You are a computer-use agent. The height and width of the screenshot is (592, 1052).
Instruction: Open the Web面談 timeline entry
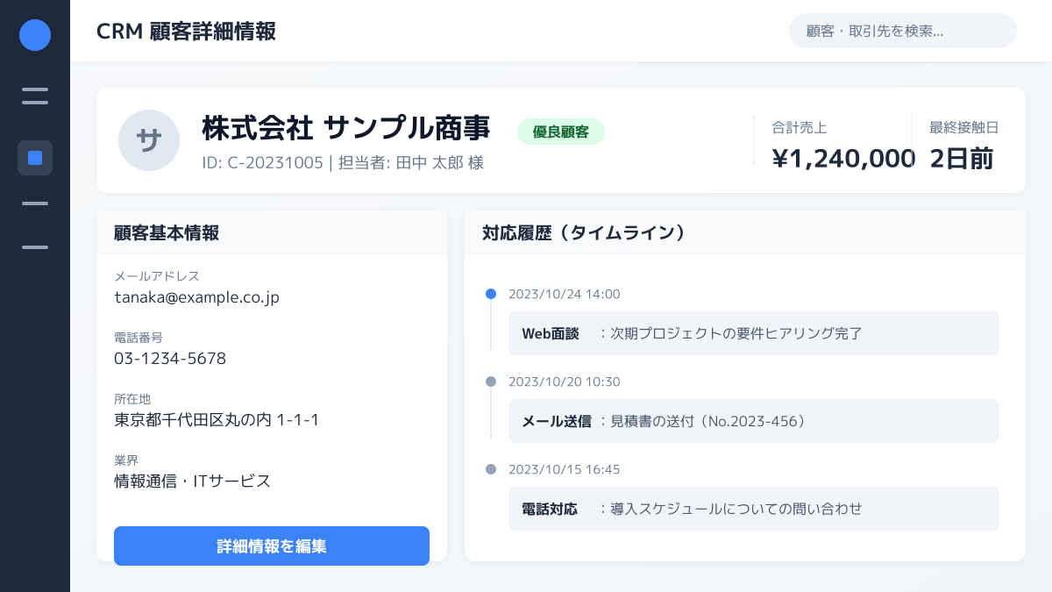[753, 333]
